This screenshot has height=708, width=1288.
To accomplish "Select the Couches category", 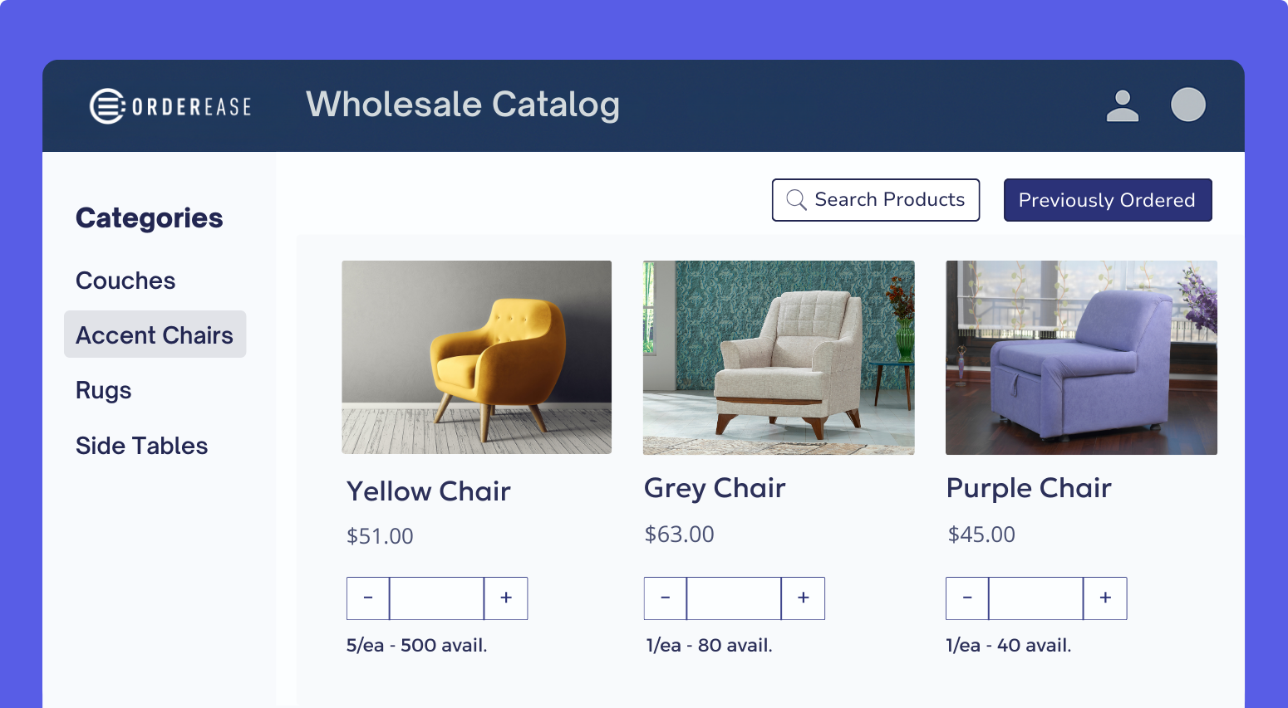I will click(125, 281).
